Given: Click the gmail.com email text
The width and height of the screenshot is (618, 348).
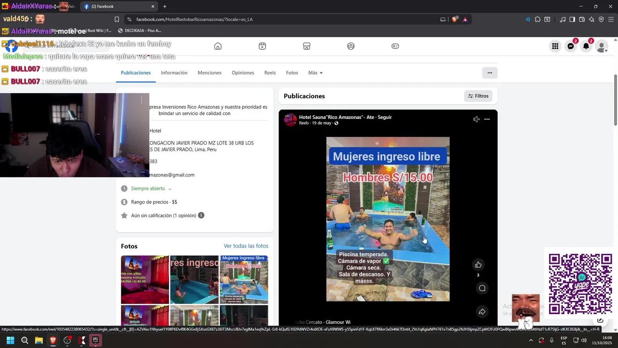Looking at the screenshot, I should click(172, 175).
